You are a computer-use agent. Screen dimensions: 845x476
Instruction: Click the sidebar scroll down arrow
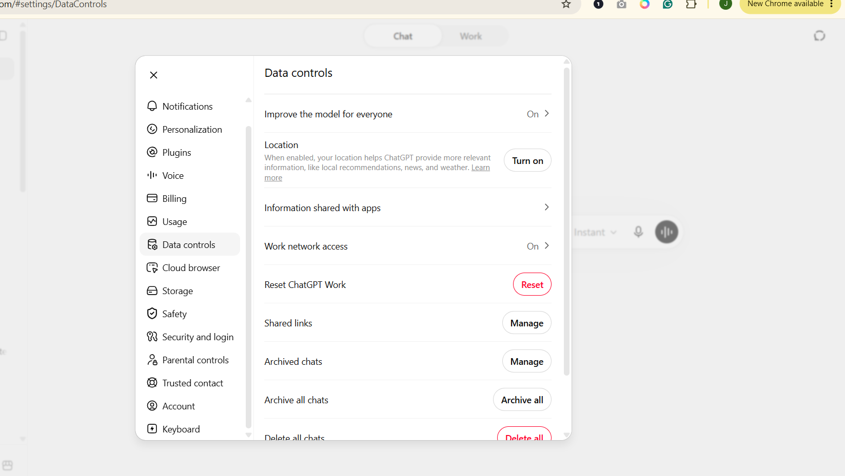coord(248,435)
